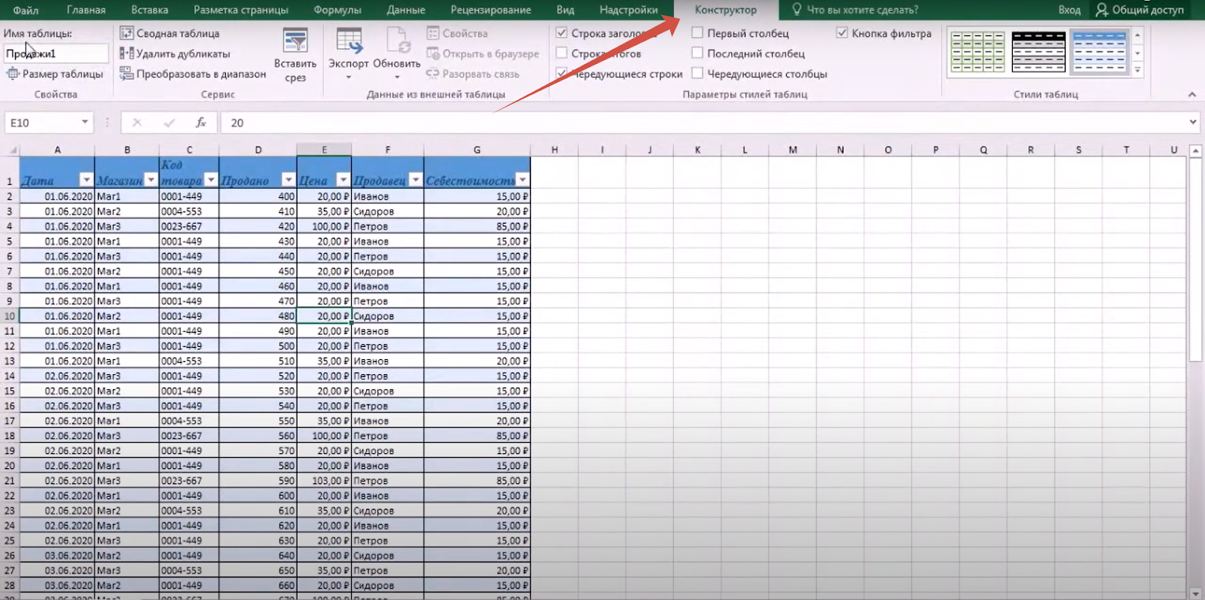The image size is (1205, 600).
Task: Open the Файл tab
Action: pyautogui.click(x=26, y=10)
